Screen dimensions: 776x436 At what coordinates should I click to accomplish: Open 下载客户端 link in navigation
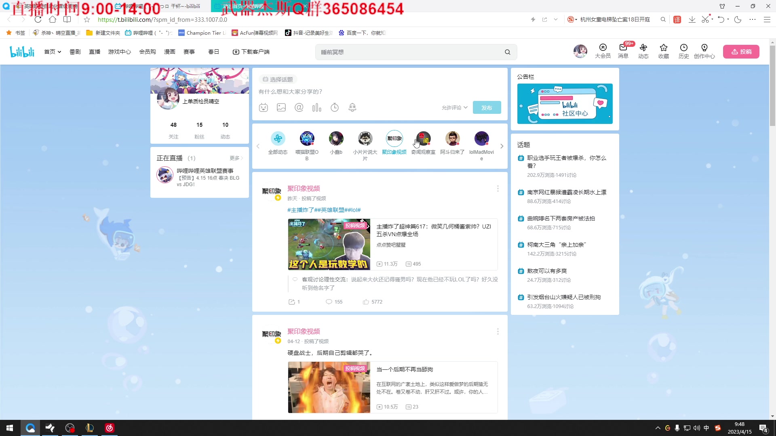click(251, 52)
